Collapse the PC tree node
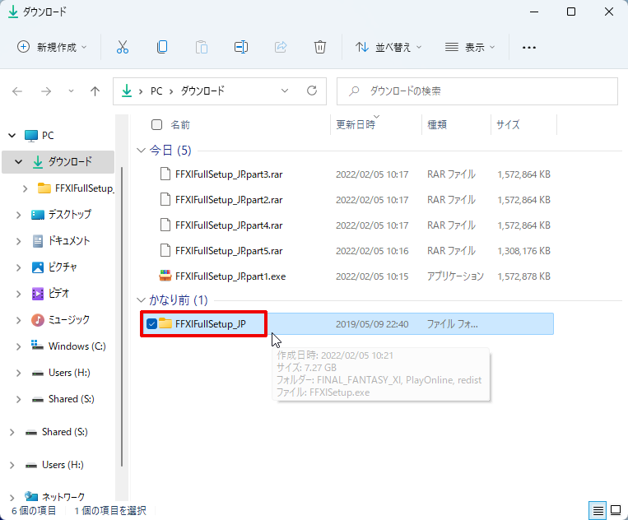The width and height of the screenshot is (628, 520). pos(12,135)
